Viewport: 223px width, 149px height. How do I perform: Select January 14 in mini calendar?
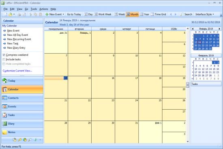[199, 42]
